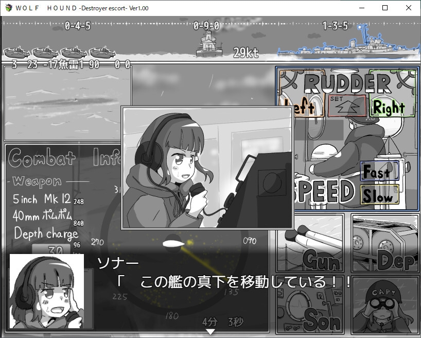The width and height of the screenshot is (421, 338).
Task: Click the sonar operator portrait thumbnail
Action: (x=47, y=291)
